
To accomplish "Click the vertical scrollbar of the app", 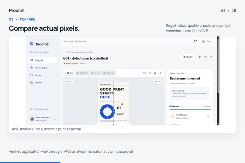I will click(x=218, y=66).
